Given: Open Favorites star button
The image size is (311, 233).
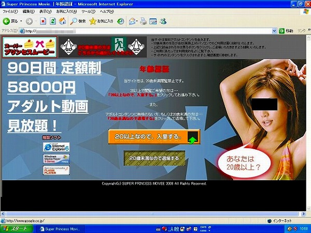Looking at the screenshot, I should tap(101, 21).
